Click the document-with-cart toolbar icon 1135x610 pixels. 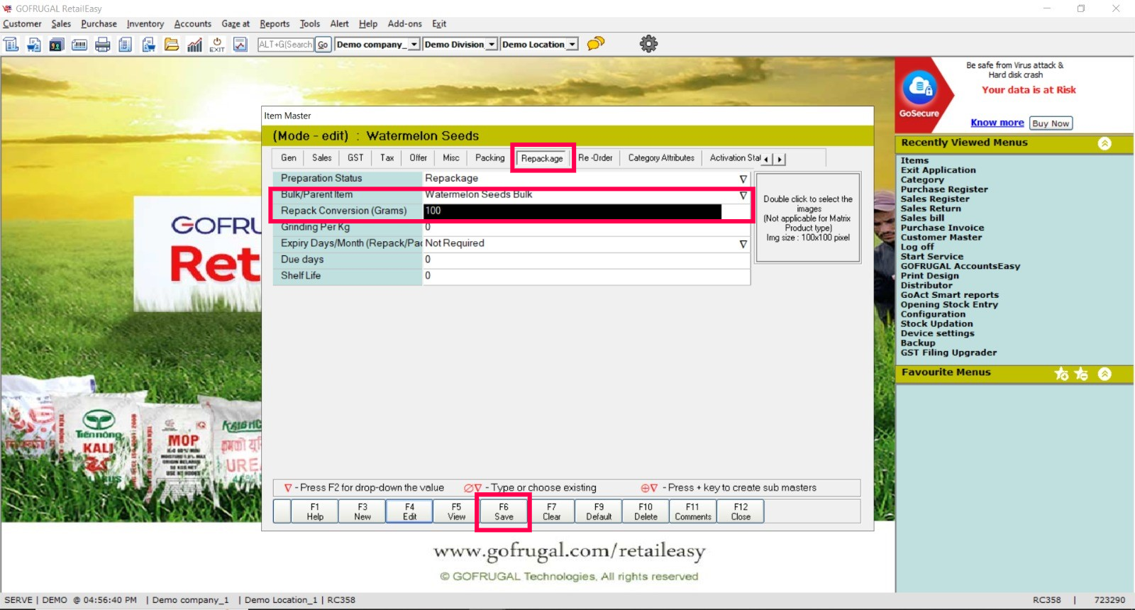pyautogui.click(x=34, y=45)
